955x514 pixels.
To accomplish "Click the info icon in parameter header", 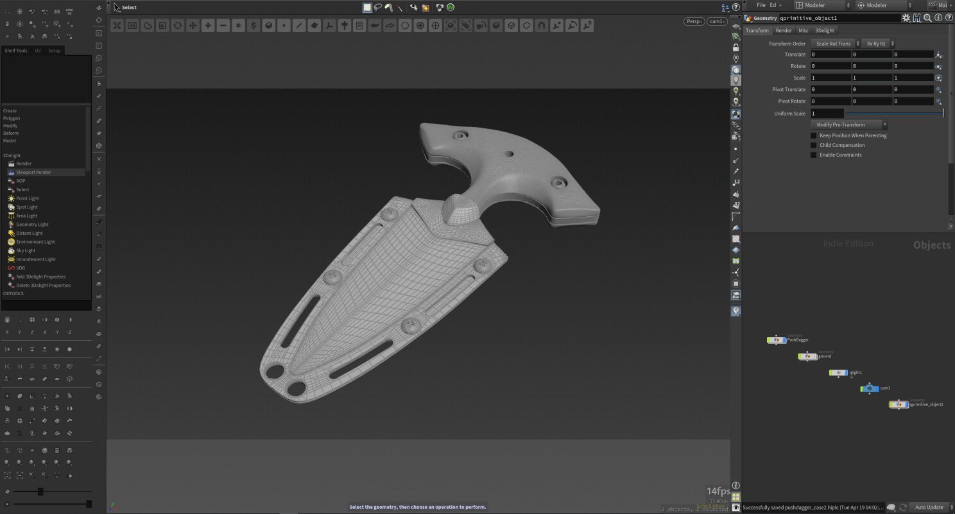I will point(937,18).
